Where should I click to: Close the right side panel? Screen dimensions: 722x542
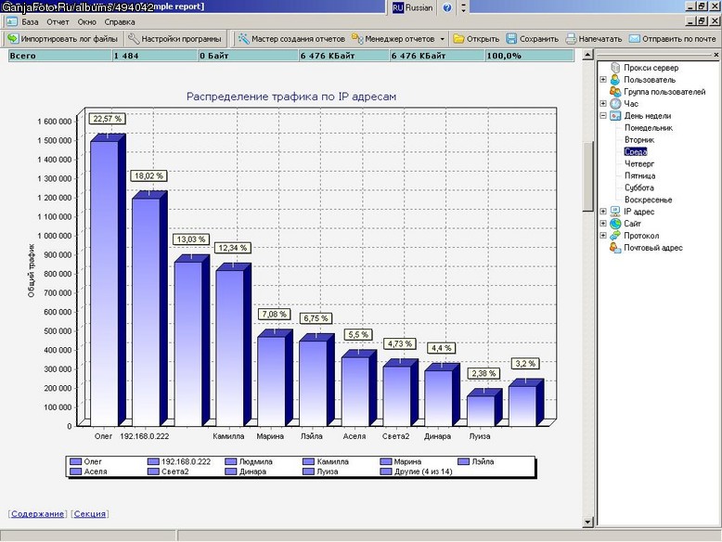pyautogui.click(x=716, y=55)
